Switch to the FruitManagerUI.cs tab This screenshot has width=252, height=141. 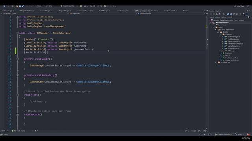click(x=170, y=11)
